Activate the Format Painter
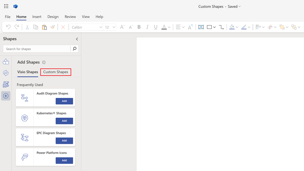Image resolution: width=304 pixels, height=171 pixels. (53, 27)
